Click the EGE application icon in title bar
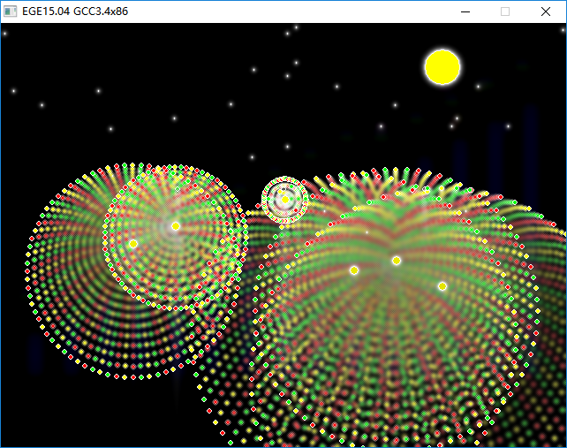Viewport: 567px width, 448px height. coord(10,11)
